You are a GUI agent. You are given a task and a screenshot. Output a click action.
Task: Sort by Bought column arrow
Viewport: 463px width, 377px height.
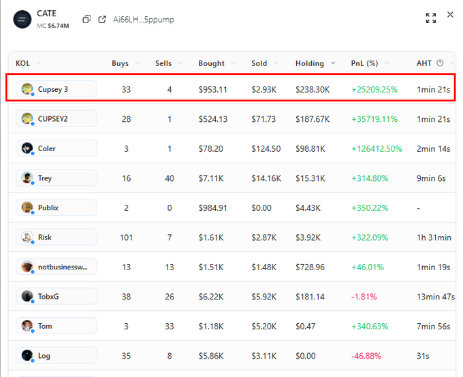pyautogui.click(x=234, y=63)
